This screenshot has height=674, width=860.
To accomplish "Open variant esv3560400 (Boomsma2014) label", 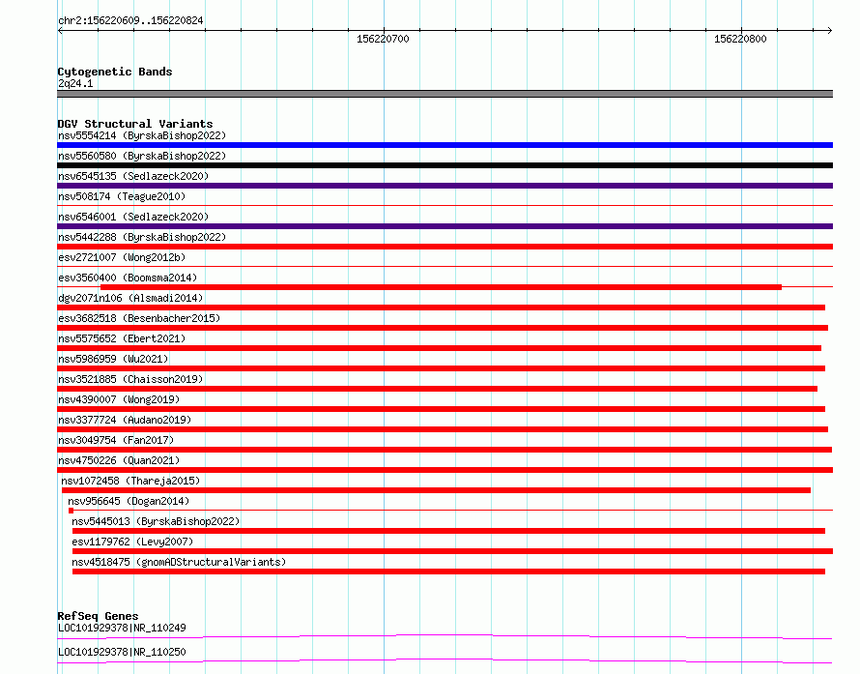I will coord(128,278).
